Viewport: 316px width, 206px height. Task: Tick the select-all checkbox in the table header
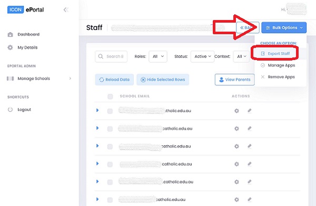tap(110, 96)
